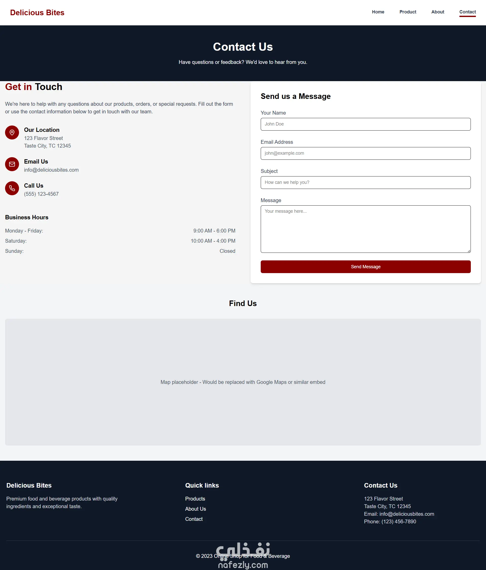Click the Contact footer link
The image size is (486, 570).
pos(194,519)
